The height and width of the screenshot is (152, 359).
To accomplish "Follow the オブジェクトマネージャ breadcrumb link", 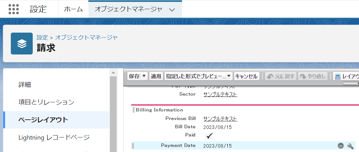I will tap(86, 37).
